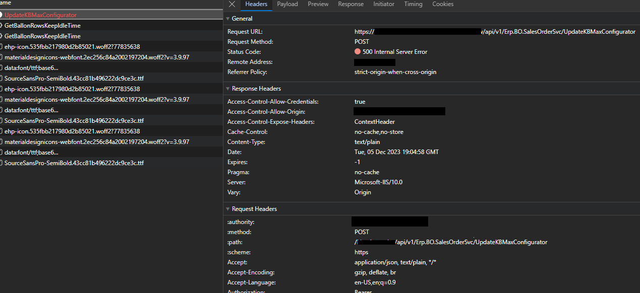
Task: Close the request details pane with the X icon
Action: coord(231,4)
